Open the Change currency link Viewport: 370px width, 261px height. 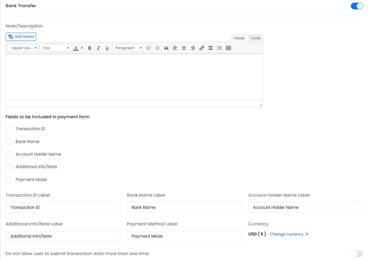pyautogui.click(x=287, y=234)
